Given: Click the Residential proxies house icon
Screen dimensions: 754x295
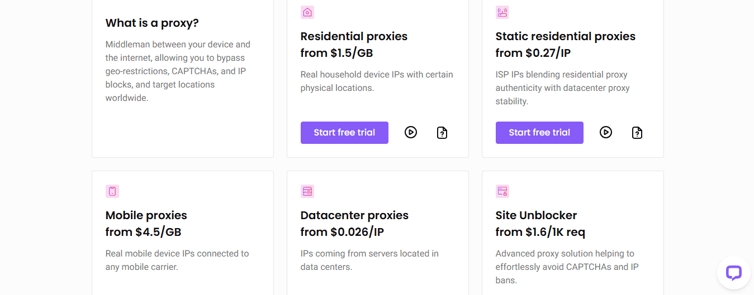Looking at the screenshot, I should 307,12.
